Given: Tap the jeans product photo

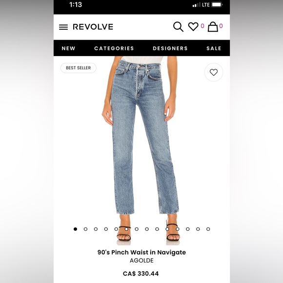Looking at the screenshot, I should pyautogui.click(x=141, y=151).
